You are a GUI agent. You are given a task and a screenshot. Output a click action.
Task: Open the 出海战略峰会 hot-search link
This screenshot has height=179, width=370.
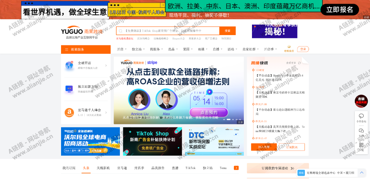(161, 38)
